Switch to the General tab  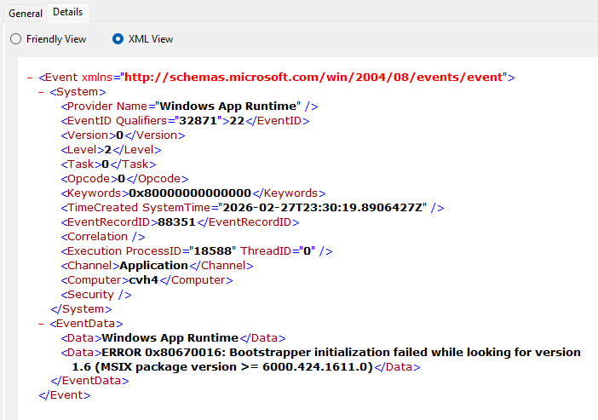[26, 14]
